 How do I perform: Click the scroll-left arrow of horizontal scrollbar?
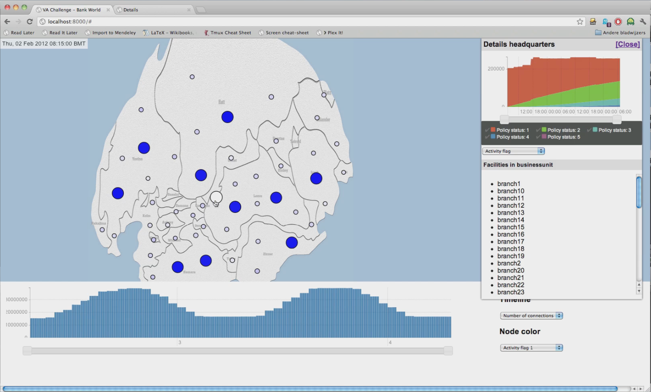tap(634, 389)
